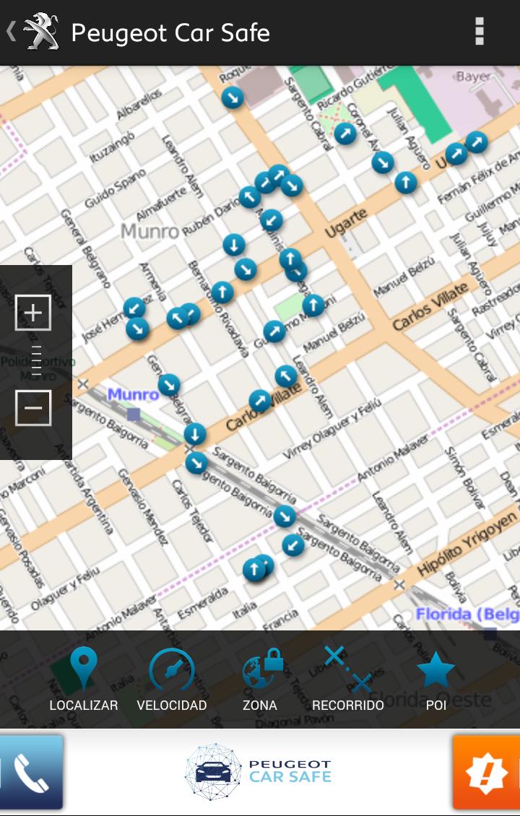This screenshot has height=816, width=520.
Task: Open the three-dot overflow menu
Action: coord(480,32)
